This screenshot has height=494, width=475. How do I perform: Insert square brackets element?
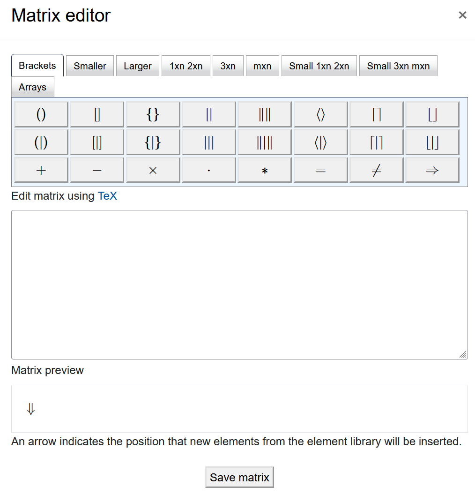[96, 114]
